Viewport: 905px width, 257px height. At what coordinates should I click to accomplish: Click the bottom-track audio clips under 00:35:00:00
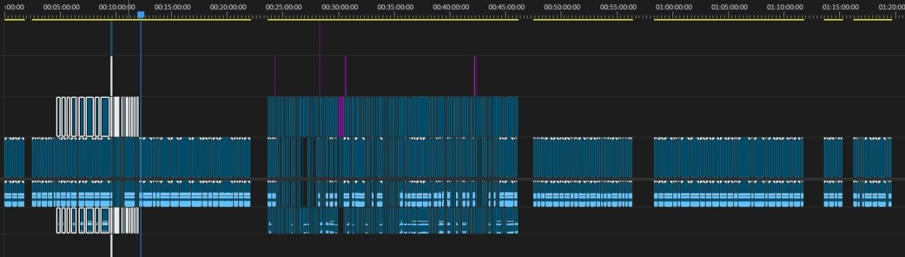tap(393, 220)
